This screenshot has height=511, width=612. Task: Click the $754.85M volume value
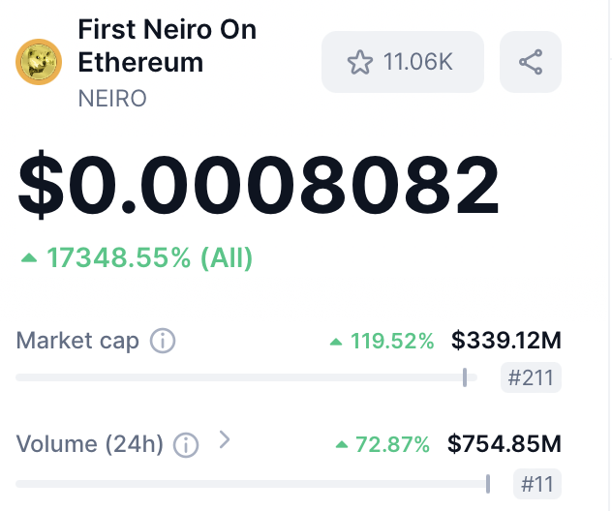pyautogui.click(x=505, y=444)
